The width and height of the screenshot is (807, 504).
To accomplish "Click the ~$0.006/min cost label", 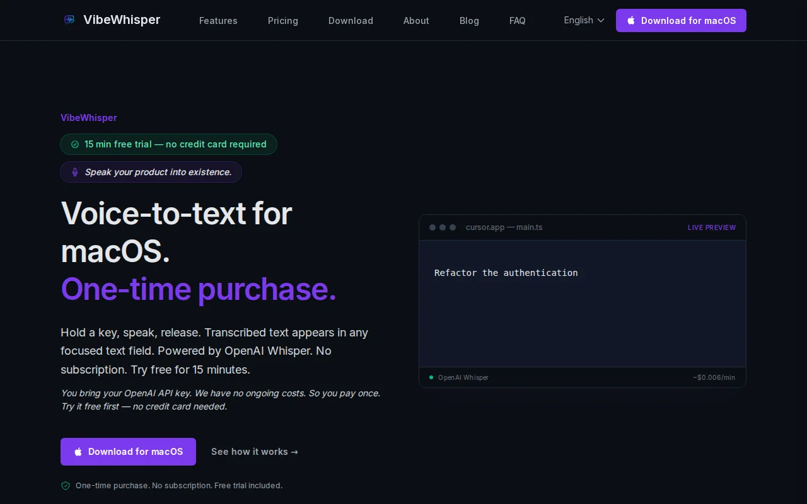I will 714,377.
